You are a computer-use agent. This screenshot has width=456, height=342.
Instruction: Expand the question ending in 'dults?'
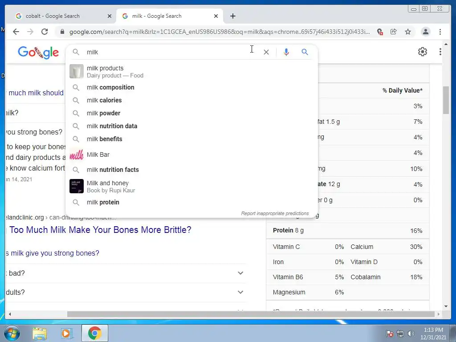click(x=125, y=292)
